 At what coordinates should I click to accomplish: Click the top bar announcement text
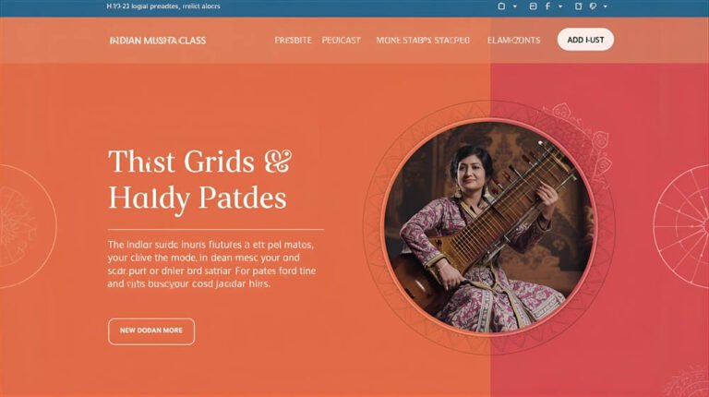(163, 6)
